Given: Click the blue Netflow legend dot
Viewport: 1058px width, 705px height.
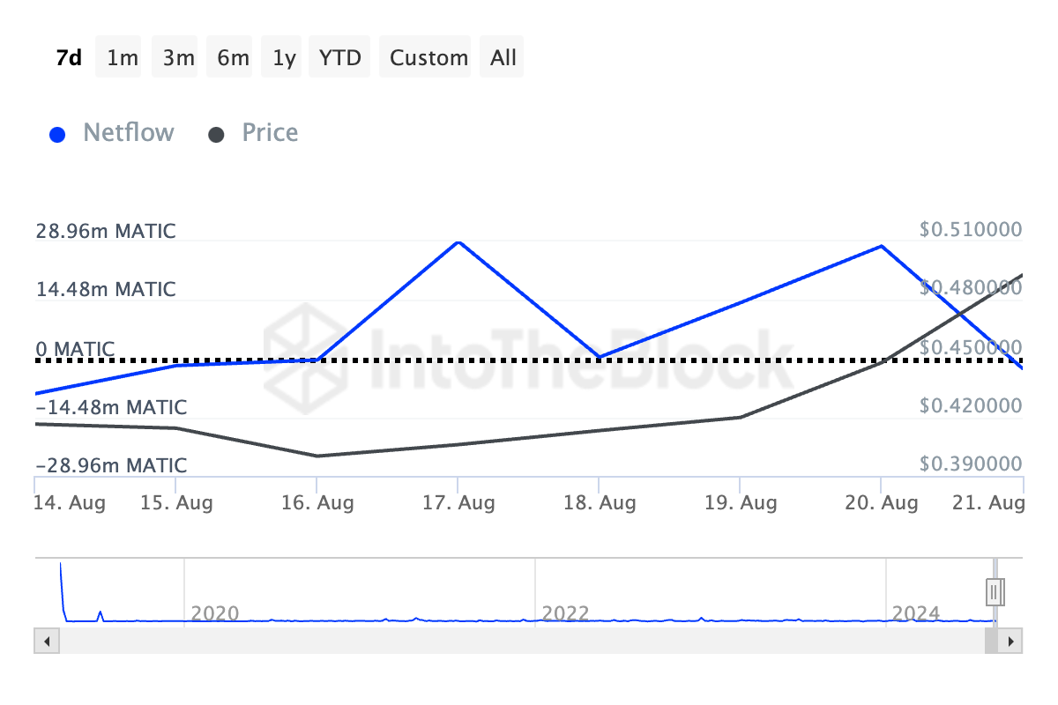Looking at the screenshot, I should (58, 135).
